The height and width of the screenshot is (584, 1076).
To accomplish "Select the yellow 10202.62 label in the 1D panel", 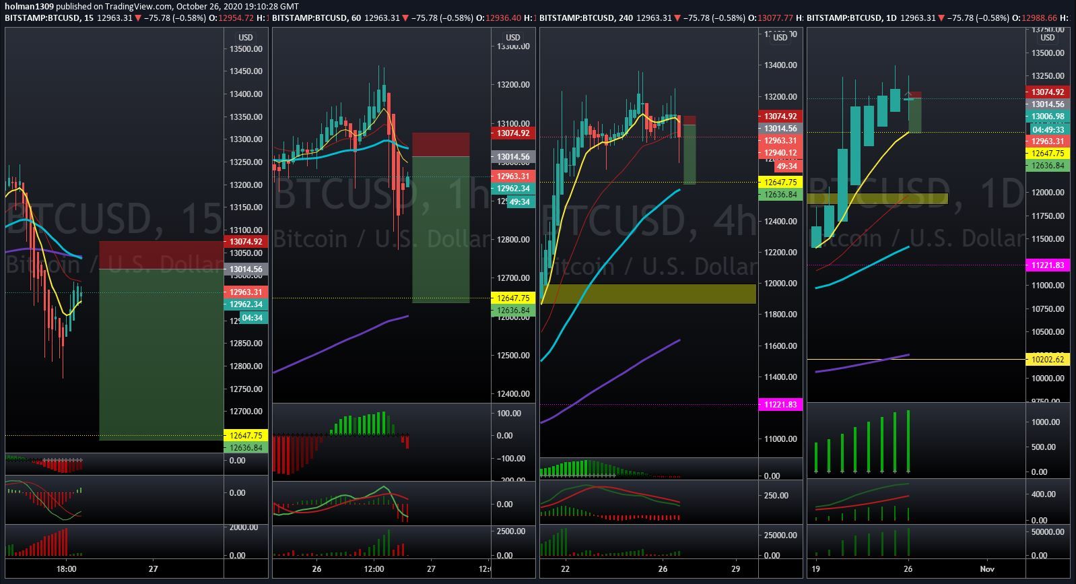I will tap(1047, 359).
